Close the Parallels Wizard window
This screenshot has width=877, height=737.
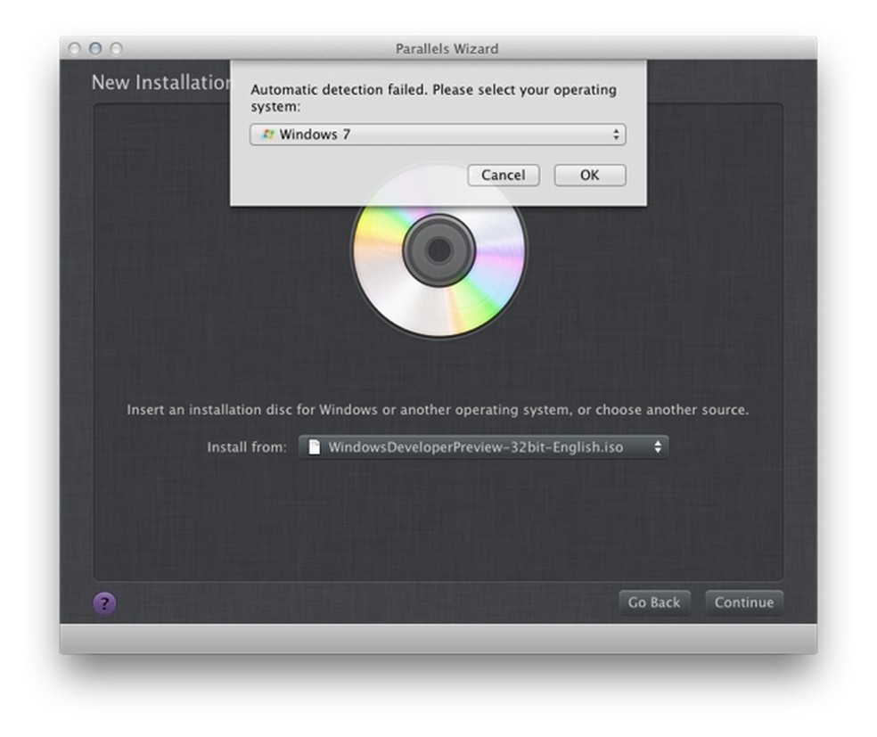[74, 49]
